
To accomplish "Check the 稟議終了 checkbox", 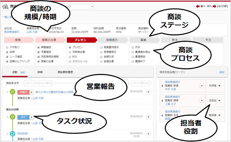I will coord(133,61).
